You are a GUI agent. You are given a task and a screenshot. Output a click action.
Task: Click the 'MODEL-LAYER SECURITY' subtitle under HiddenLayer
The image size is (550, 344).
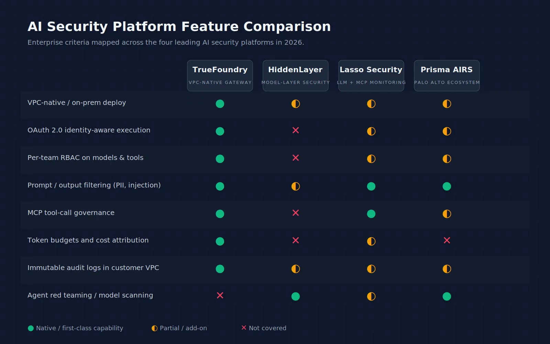(x=296, y=83)
